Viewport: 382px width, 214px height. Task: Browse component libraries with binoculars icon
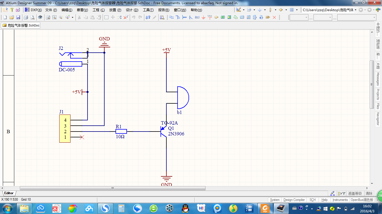pos(162,17)
